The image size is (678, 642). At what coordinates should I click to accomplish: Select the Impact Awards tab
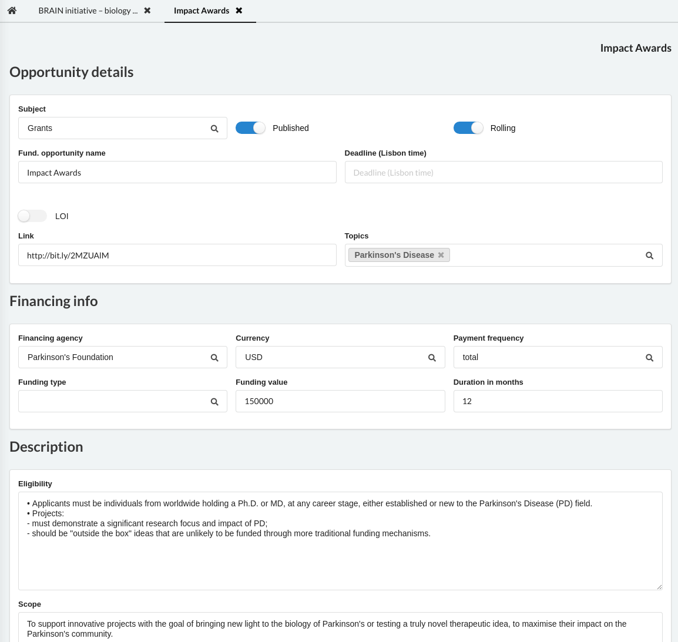(202, 11)
